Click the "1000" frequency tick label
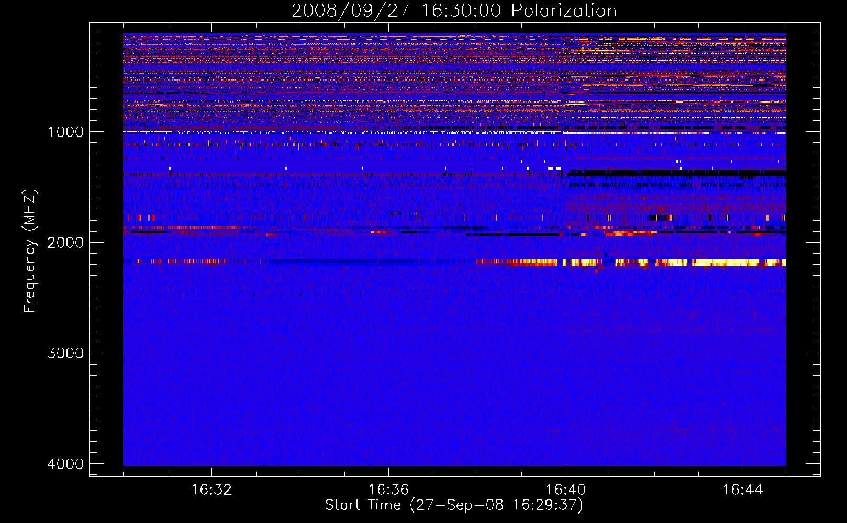 coord(65,132)
